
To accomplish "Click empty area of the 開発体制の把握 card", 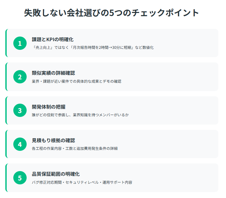I will tap(173, 110).
